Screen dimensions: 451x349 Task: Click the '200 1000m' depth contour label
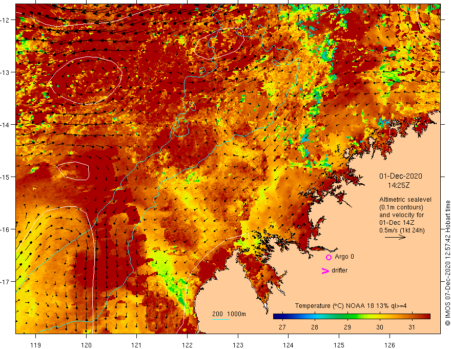[229, 314]
